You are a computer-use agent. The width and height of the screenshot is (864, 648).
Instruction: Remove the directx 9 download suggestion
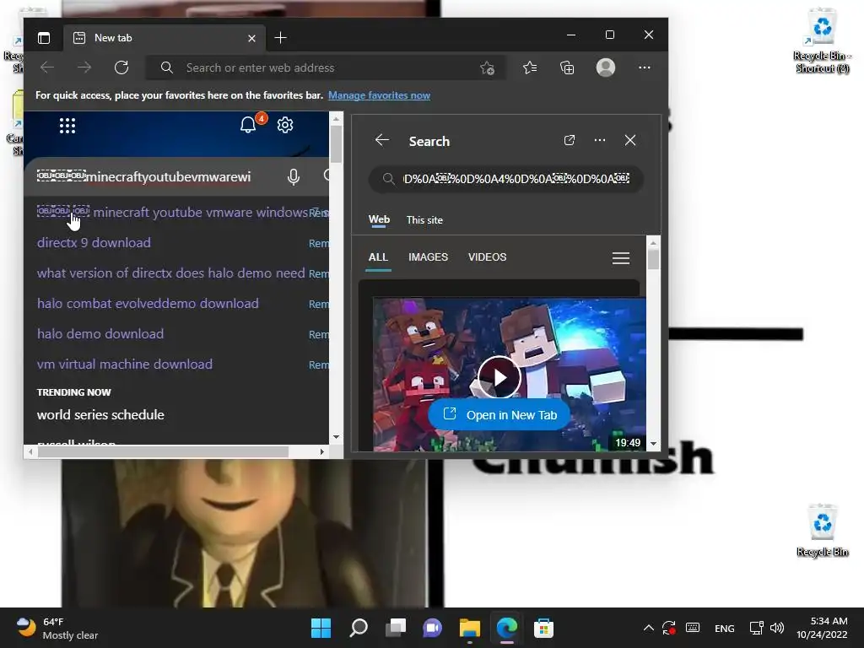[x=318, y=244]
